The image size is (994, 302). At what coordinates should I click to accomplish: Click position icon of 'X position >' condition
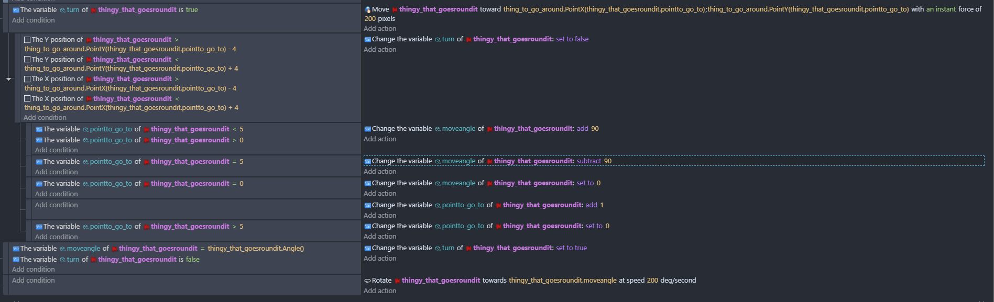tap(27, 79)
